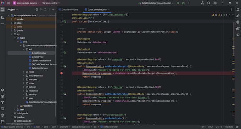Image resolution: width=241 pixels, height=129 pixels.
Task: Open the Build hammer tool window
Action: coord(2,102)
